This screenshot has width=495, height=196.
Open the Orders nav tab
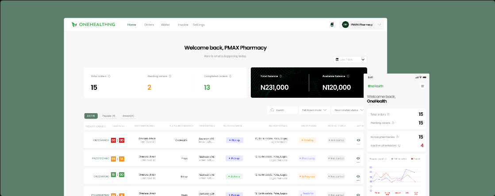149,25
